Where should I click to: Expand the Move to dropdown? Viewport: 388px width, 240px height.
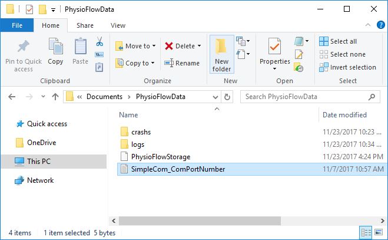tap(154, 46)
